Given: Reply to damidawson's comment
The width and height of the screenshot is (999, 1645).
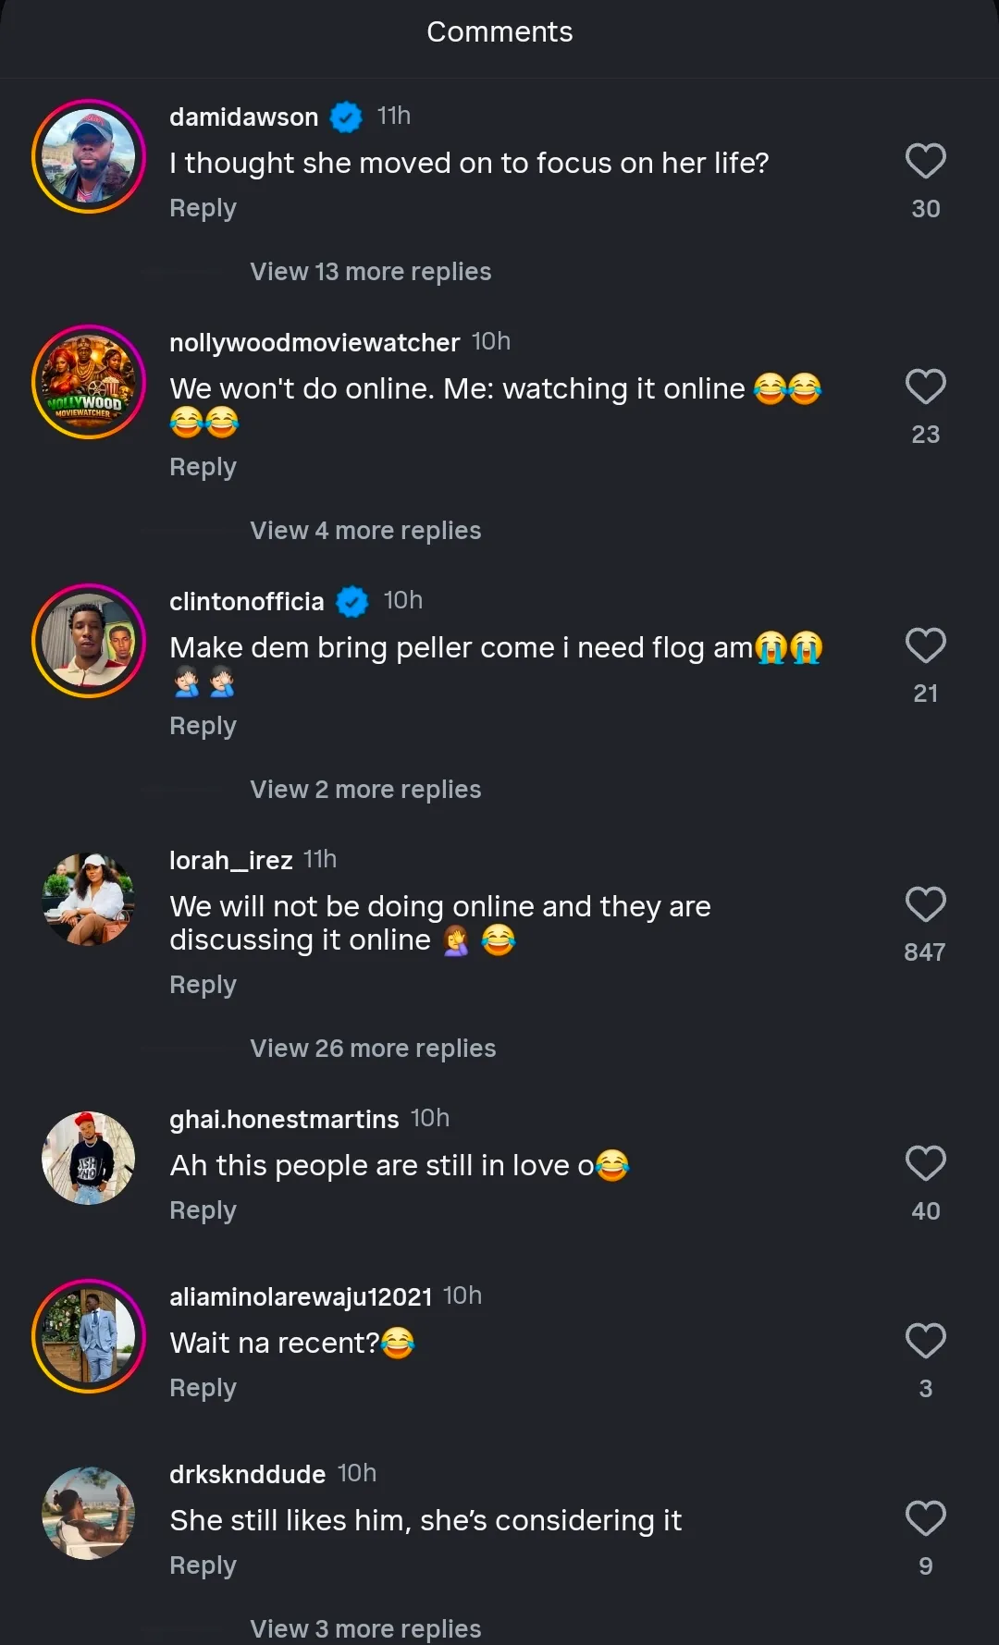Looking at the screenshot, I should [x=203, y=209].
